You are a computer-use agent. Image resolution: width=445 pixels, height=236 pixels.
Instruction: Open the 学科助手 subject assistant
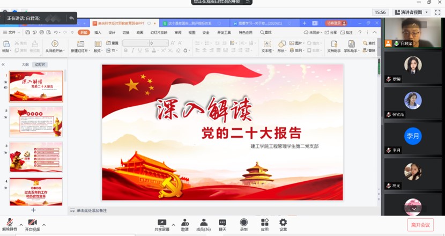[352, 46]
